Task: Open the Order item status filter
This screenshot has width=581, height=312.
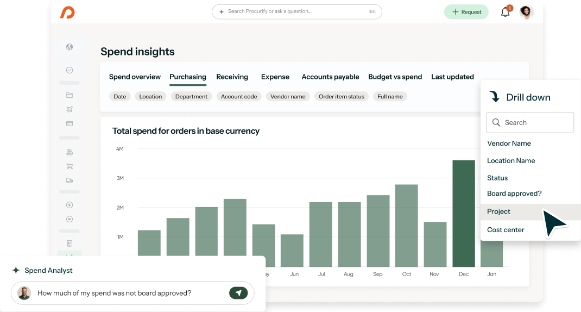Action: [341, 96]
